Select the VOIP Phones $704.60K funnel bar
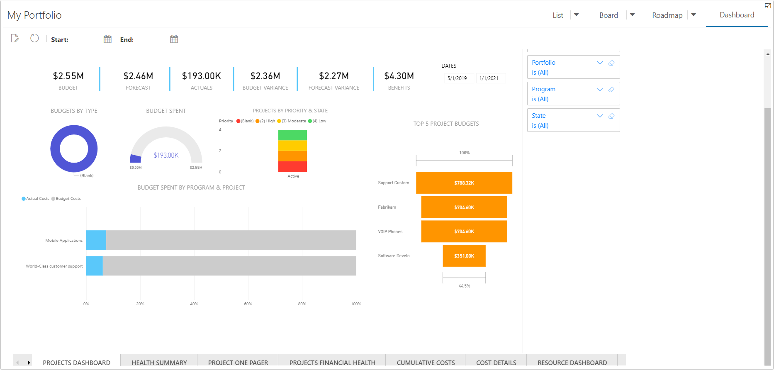The width and height of the screenshot is (774, 370). (464, 231)
